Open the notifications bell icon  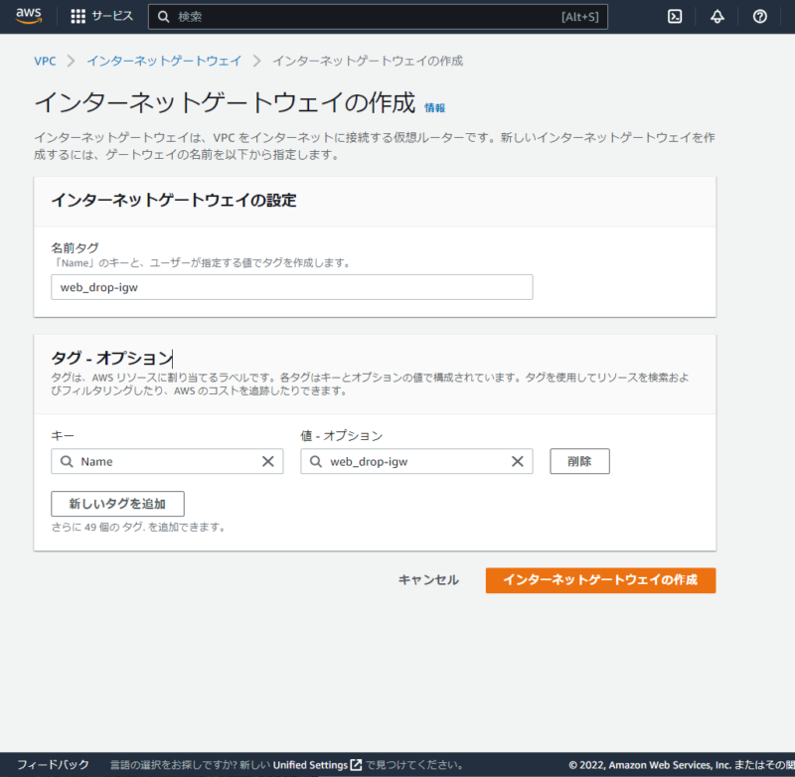(716, 17)
